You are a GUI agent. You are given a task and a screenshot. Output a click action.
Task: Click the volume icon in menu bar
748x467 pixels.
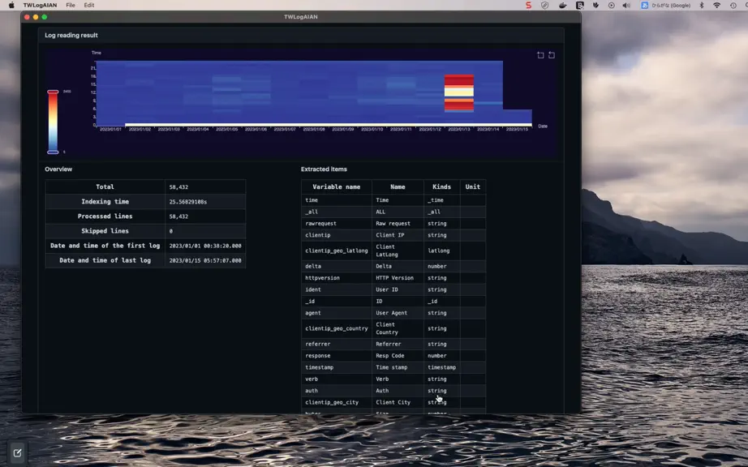click(626, 5)
